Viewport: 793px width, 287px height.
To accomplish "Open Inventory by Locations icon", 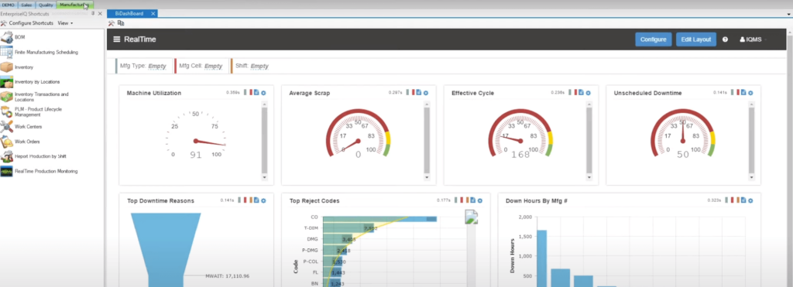I will click(x=6, y=82).
